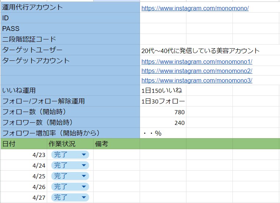Viewport: 280px width, 203px height.
Task: Select the いいね運用 label cell
Action: pos(70,90)
